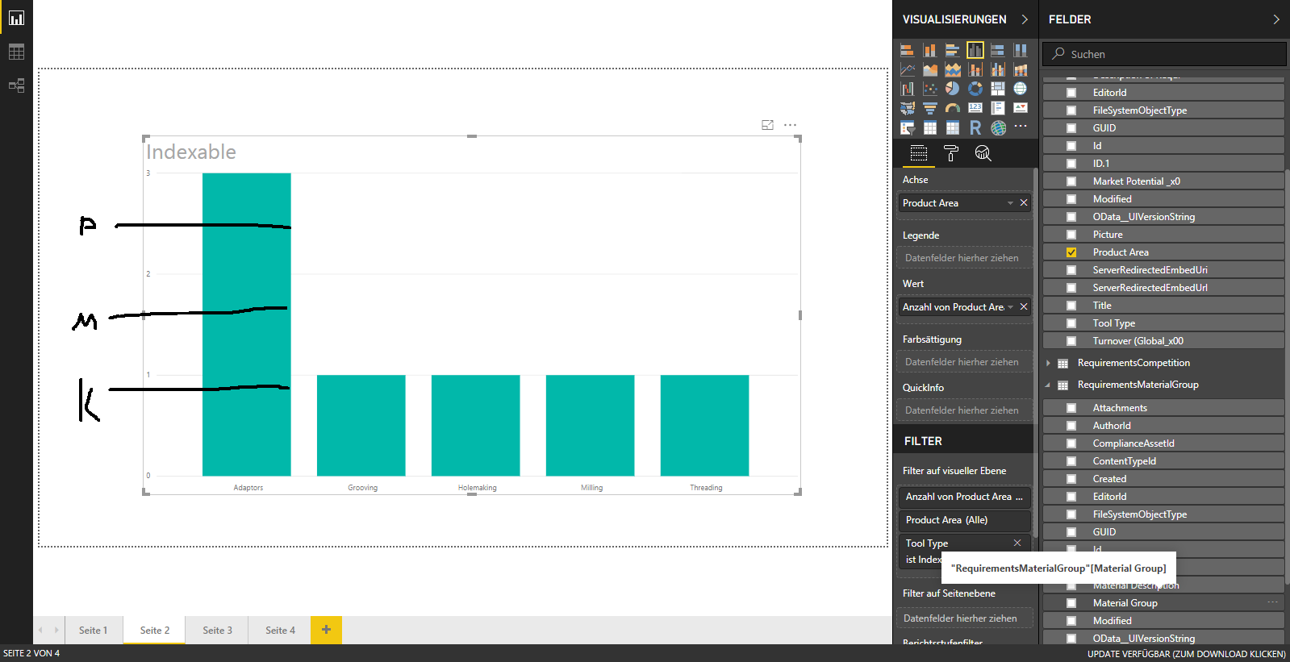The height and width of the screenshot is (662, 1290).
Task: Open the Relationships model view
Action: 16,85
